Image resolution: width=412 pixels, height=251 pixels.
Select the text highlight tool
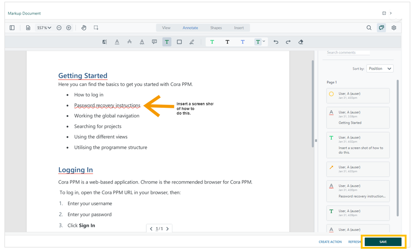104,42
